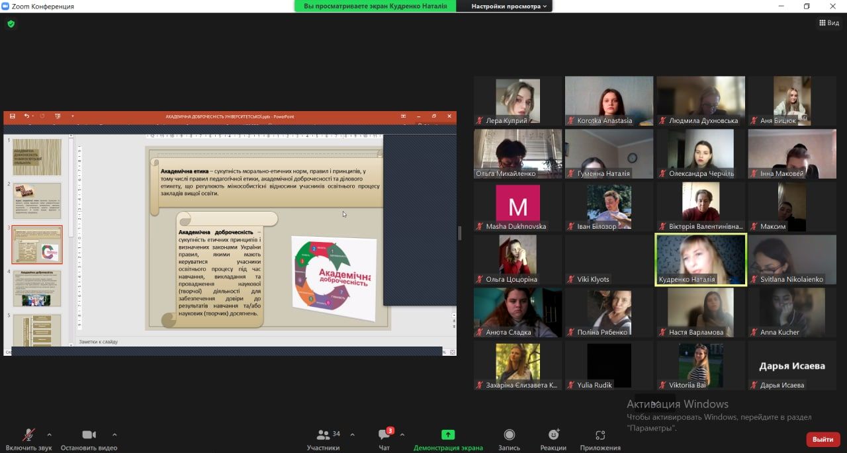Select Anna Kucher video tile
Viewport: 847px width, 453px height.
[792, 312]
